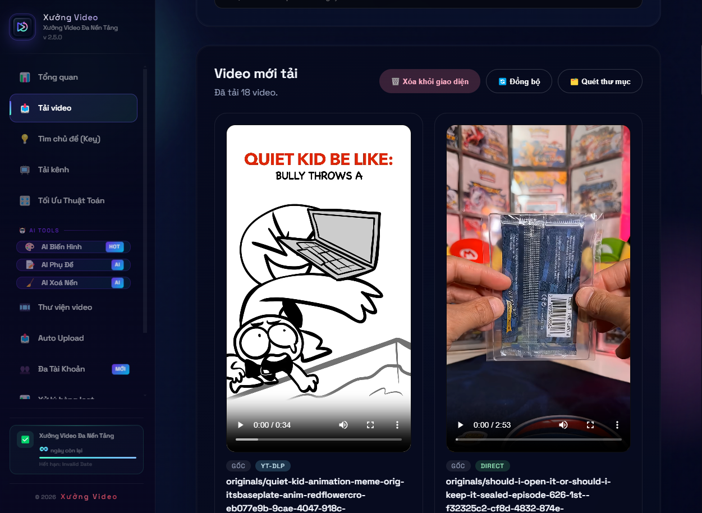
Task: Click the AI Phụ Đề notepad icon
Action: point(30,265)
